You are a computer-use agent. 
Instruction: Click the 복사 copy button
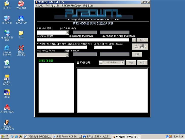137,54
